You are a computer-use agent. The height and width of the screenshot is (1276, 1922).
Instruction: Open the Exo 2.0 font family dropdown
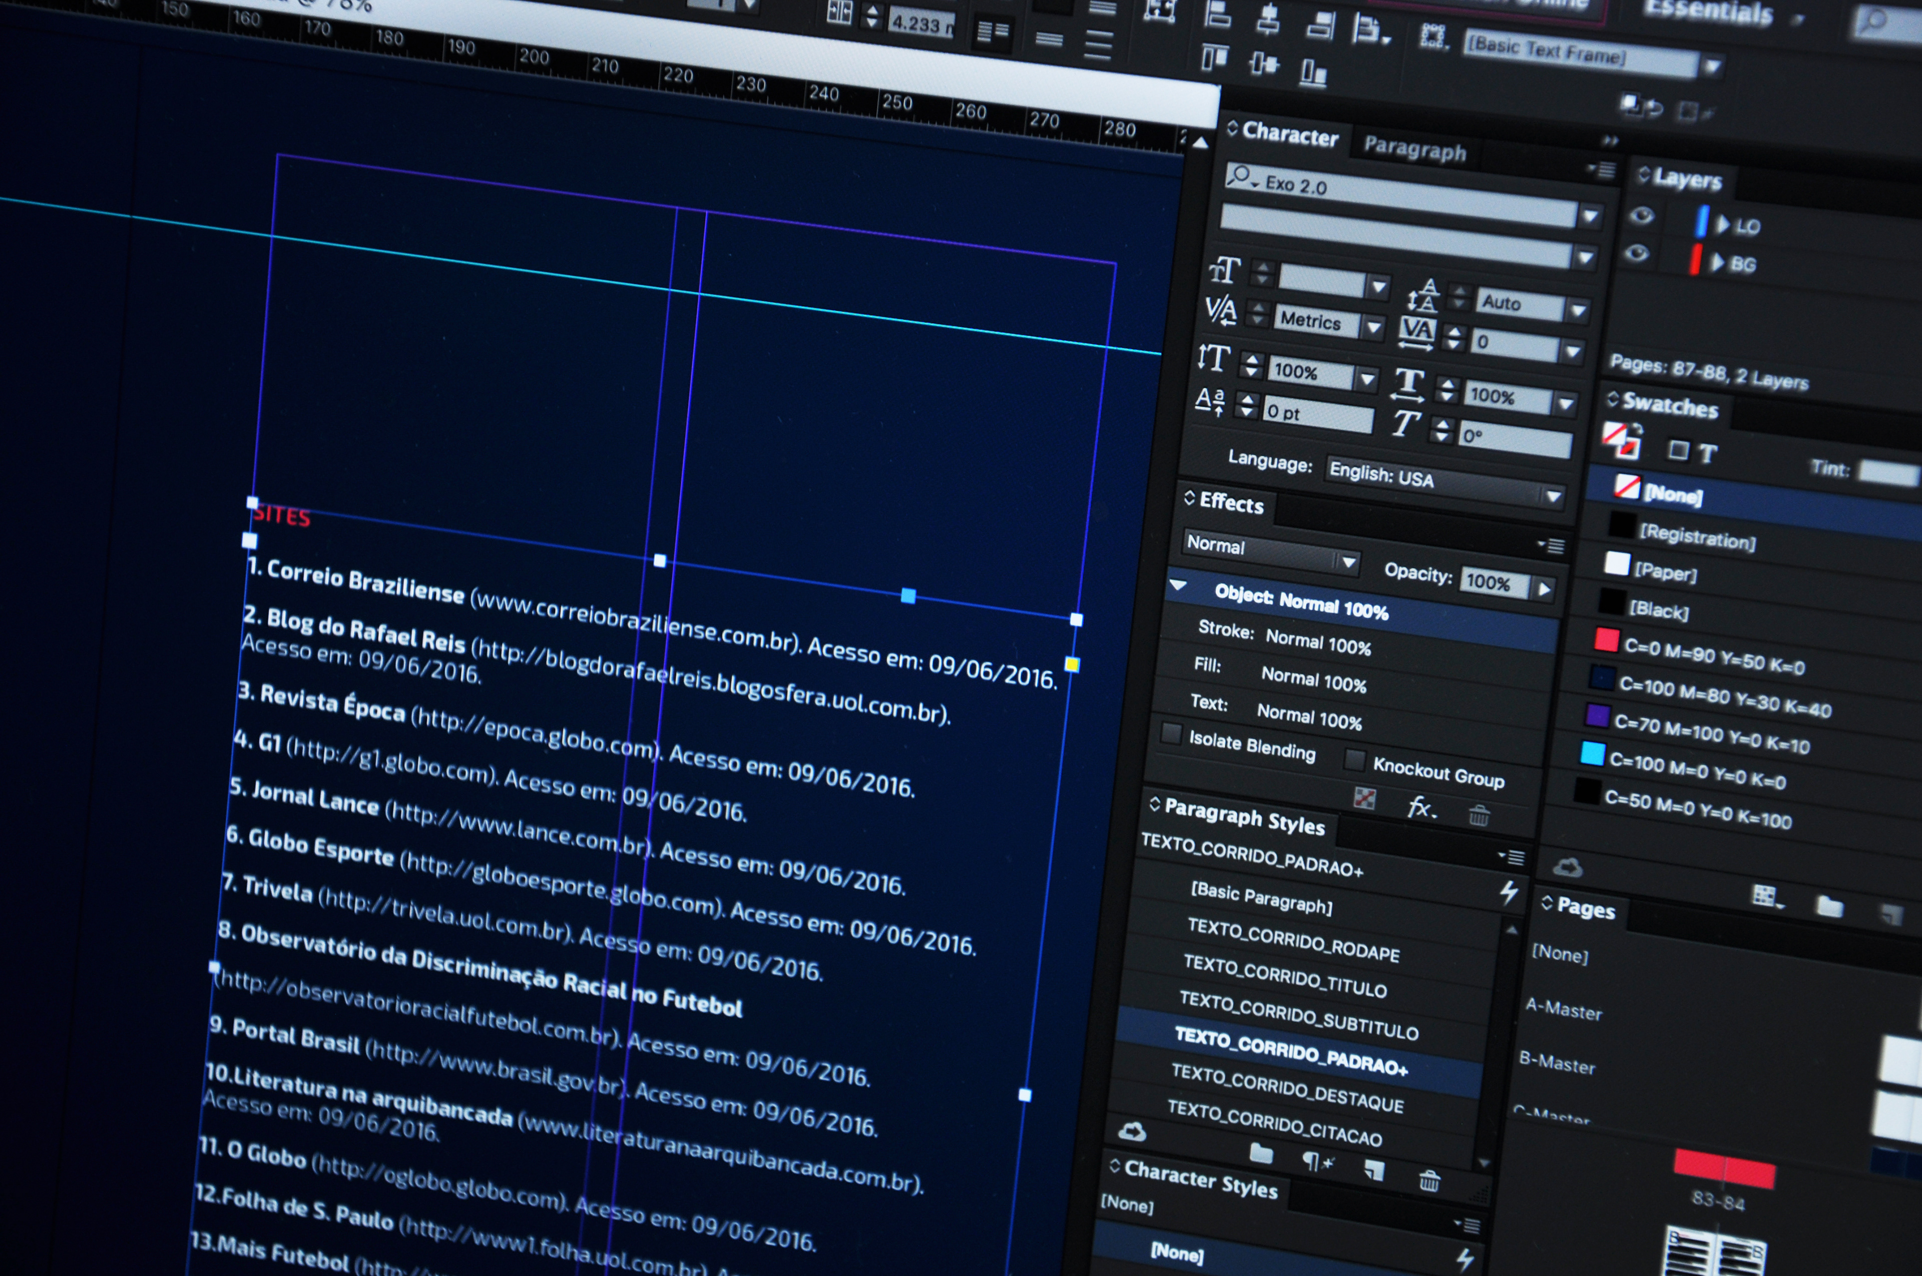[1590, 217]
